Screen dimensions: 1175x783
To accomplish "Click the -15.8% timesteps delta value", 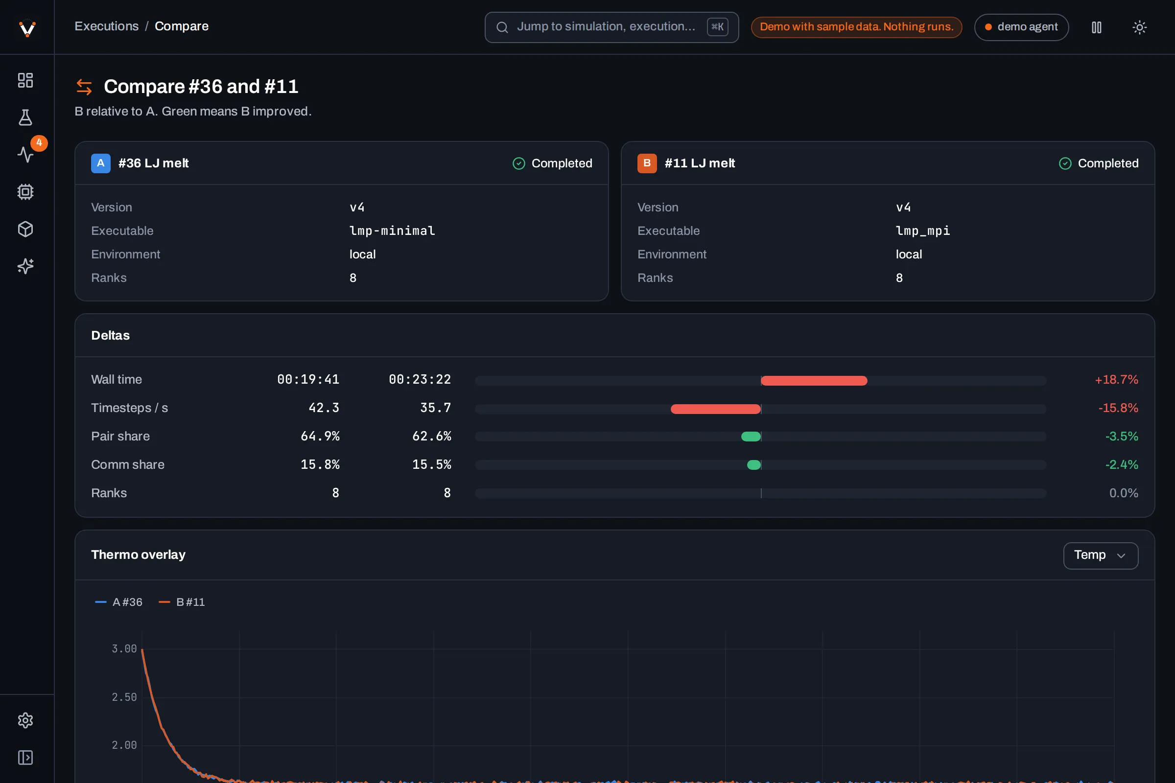I will click(x=1118, y=408).
